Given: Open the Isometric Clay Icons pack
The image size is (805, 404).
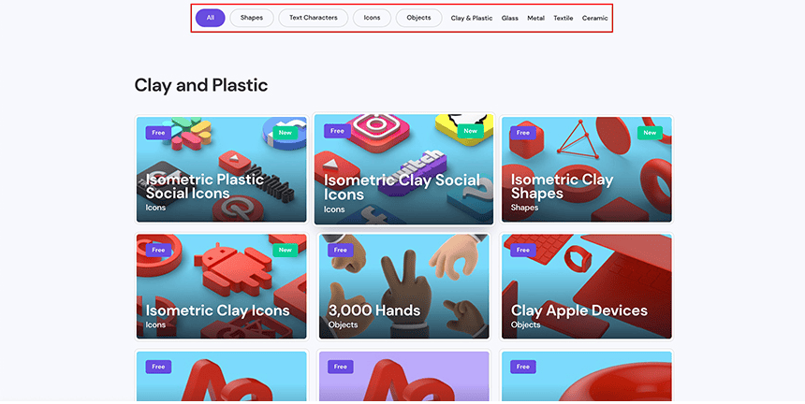Looking at the screenshot, I should click(221, 286).
